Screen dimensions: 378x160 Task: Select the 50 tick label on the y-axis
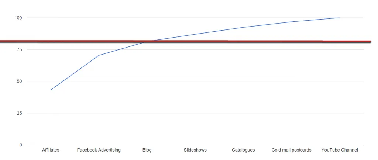19,81
